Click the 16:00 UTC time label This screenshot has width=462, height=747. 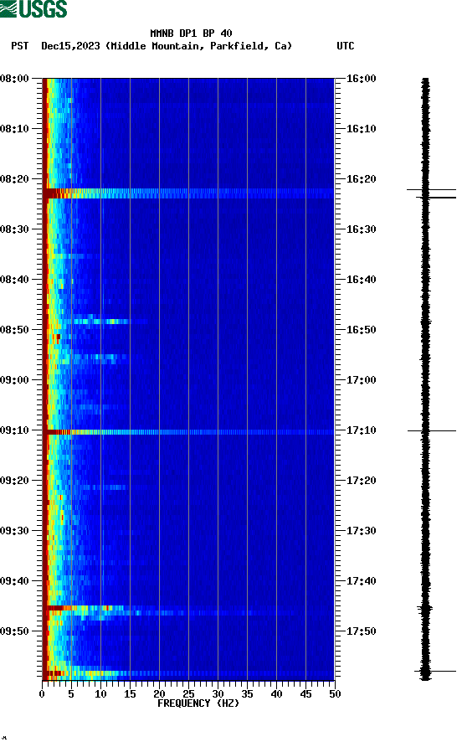[x=361, y=78]
